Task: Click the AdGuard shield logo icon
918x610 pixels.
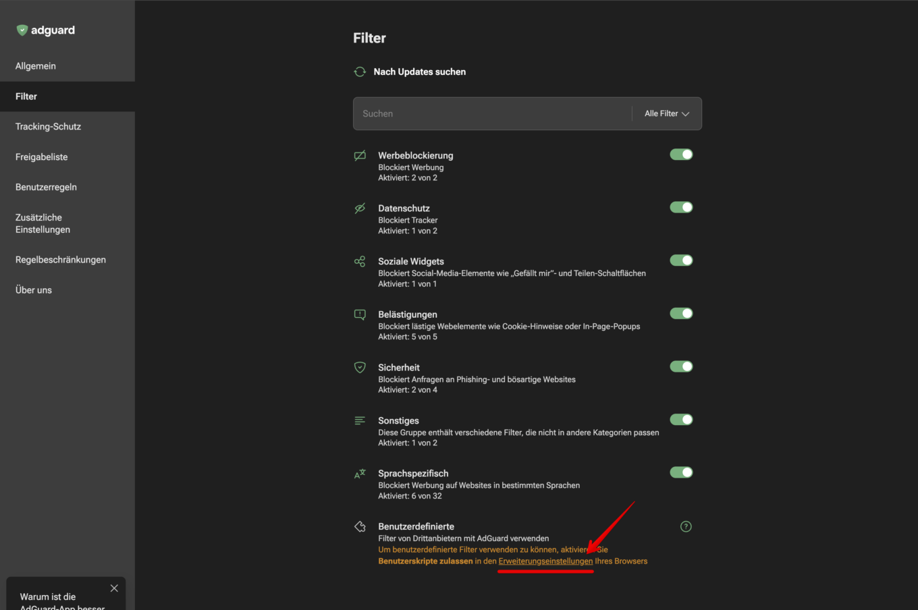Action: pyautogui.click(x=22, y=30)
